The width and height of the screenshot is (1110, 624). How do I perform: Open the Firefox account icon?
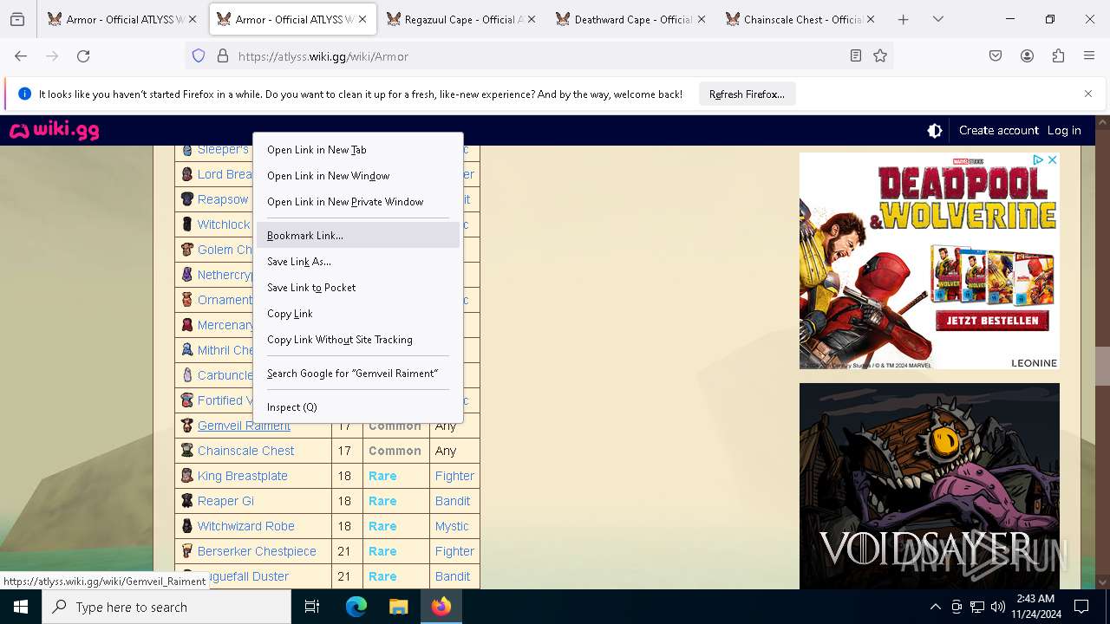[1027, 55]
